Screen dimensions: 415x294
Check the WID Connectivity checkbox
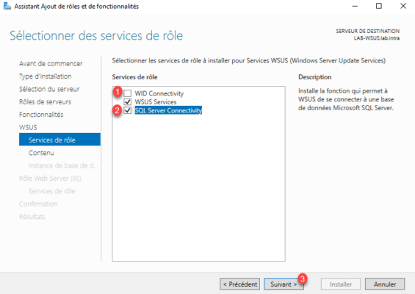(128, 93)
